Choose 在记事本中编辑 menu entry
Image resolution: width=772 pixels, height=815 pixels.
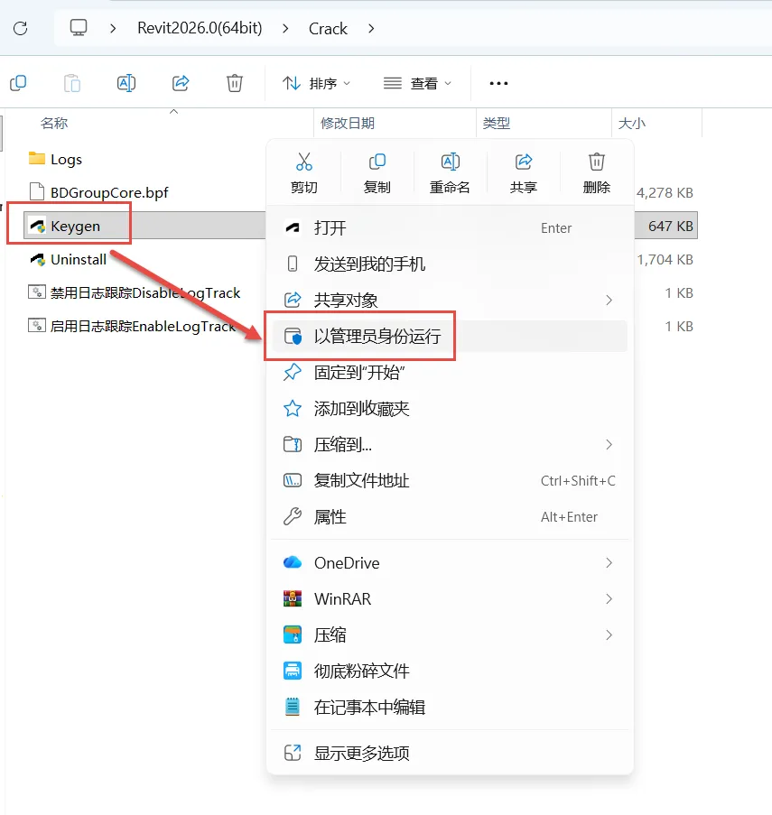point(450,708)
